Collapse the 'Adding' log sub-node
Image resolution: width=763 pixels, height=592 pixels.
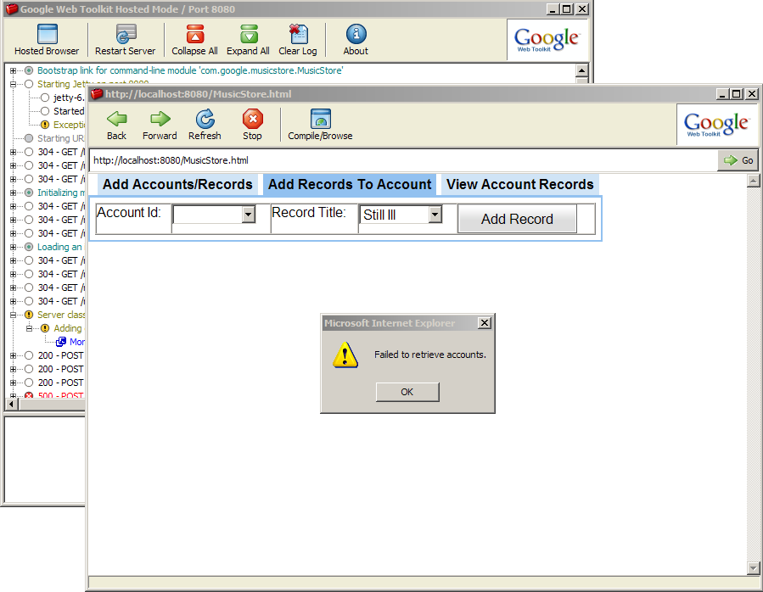[29, 328]
